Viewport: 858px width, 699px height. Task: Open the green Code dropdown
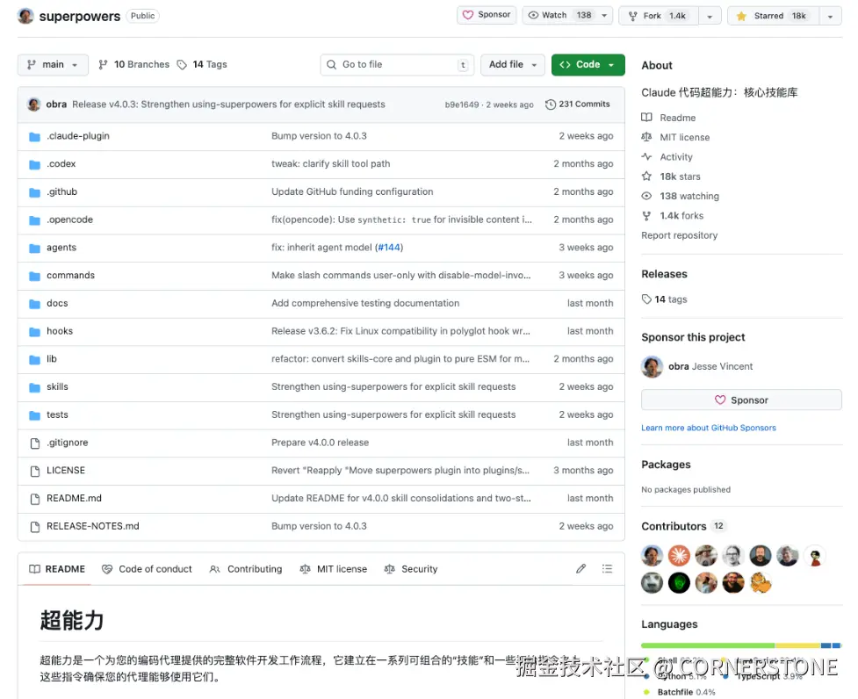588,64
